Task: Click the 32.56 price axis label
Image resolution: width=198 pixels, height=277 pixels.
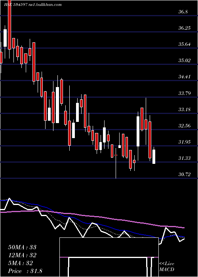Action: 184,125
